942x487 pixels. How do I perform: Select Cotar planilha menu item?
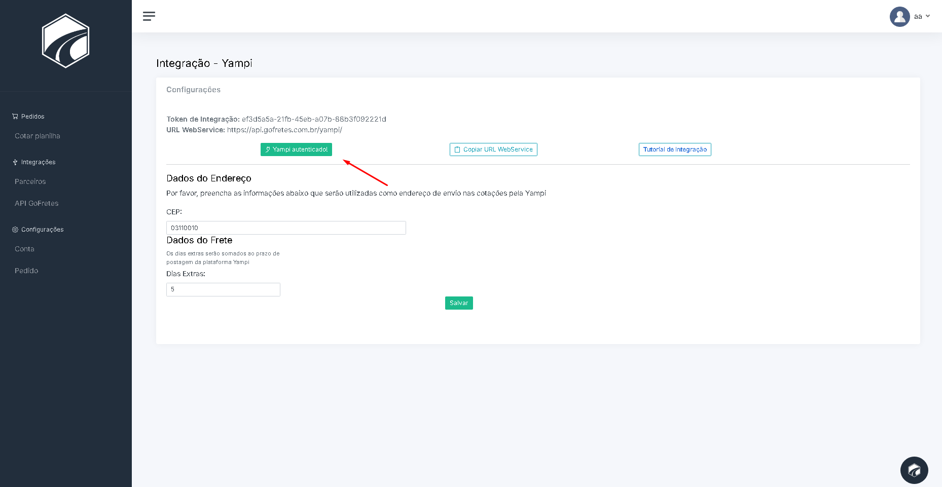point(38,136)
